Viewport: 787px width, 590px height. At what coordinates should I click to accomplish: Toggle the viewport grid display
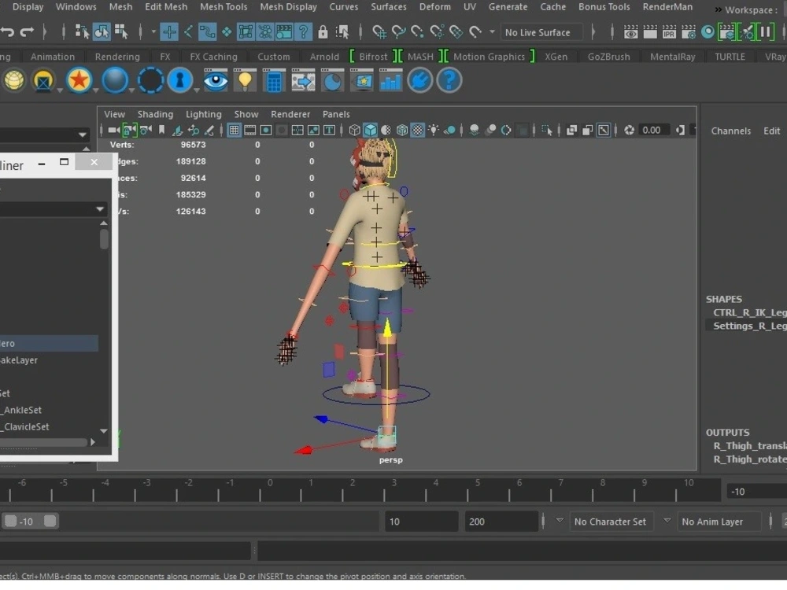[x=232, y=130]
